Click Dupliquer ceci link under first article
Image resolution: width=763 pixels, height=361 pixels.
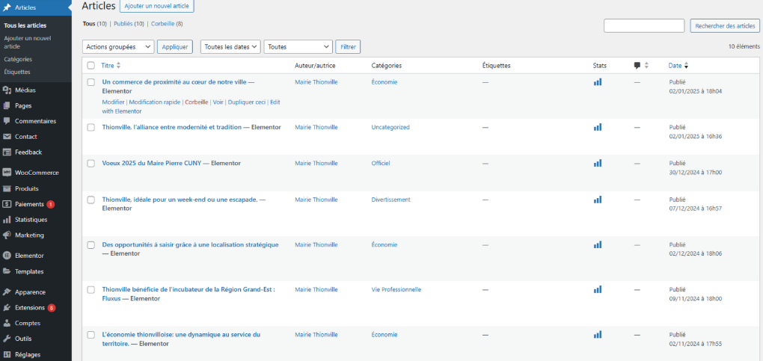247,102
